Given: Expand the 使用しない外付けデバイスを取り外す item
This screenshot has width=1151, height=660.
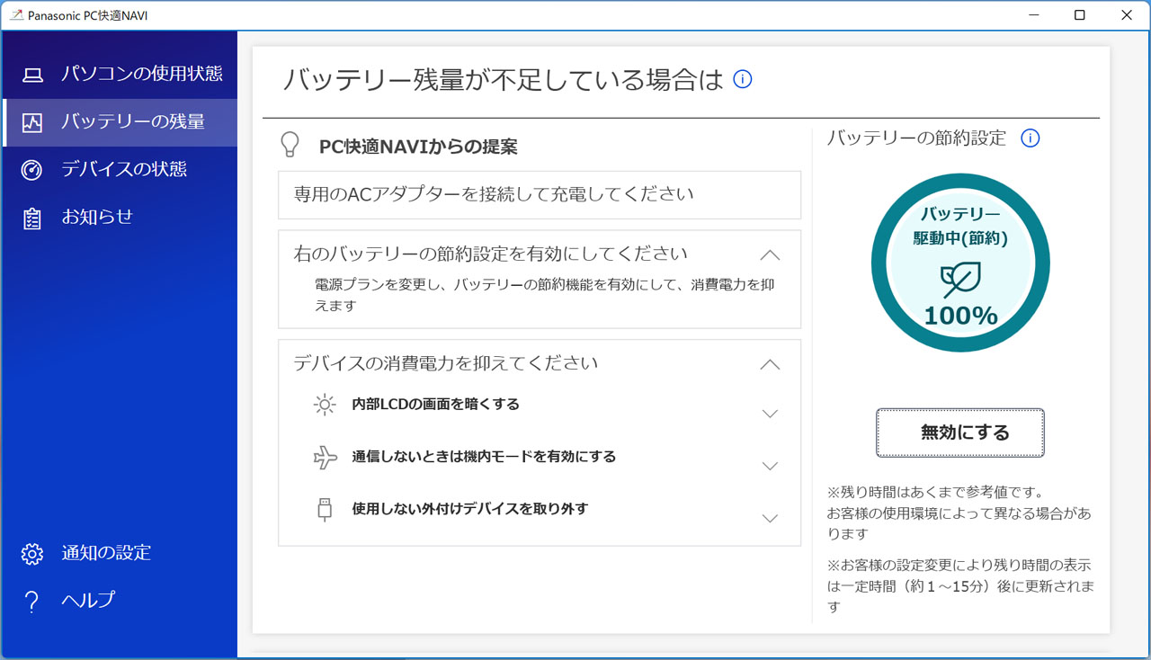Looking at the screenshot, I should pos(770,518).
